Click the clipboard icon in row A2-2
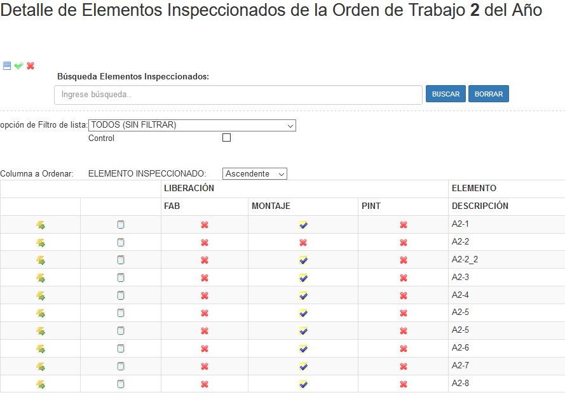This screenshot has height=402, width=565. [121, 243]
